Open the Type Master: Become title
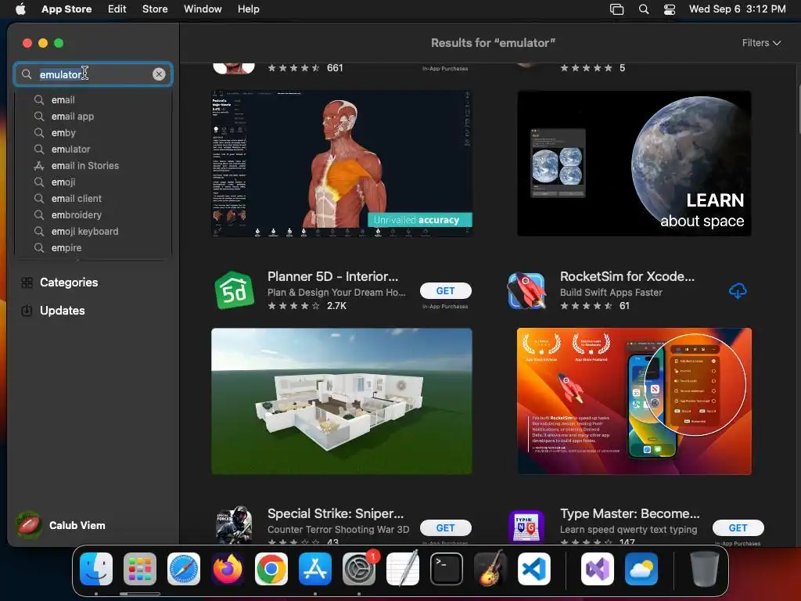801x601 pixels. click(x=630, y=513)
